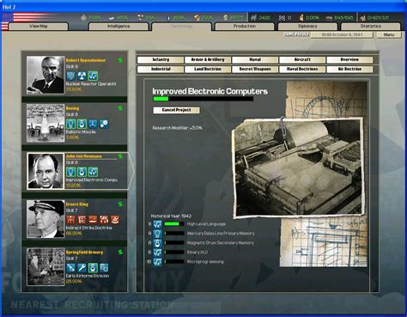The width and height of the screenshot is (407, 317).
Task: Click Boeing's chemistry flask specialty icon
Action: pos(82,124)
